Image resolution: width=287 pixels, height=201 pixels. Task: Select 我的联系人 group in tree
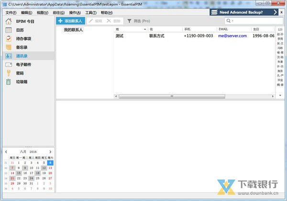pyautogui.click(x=73, y=30)
